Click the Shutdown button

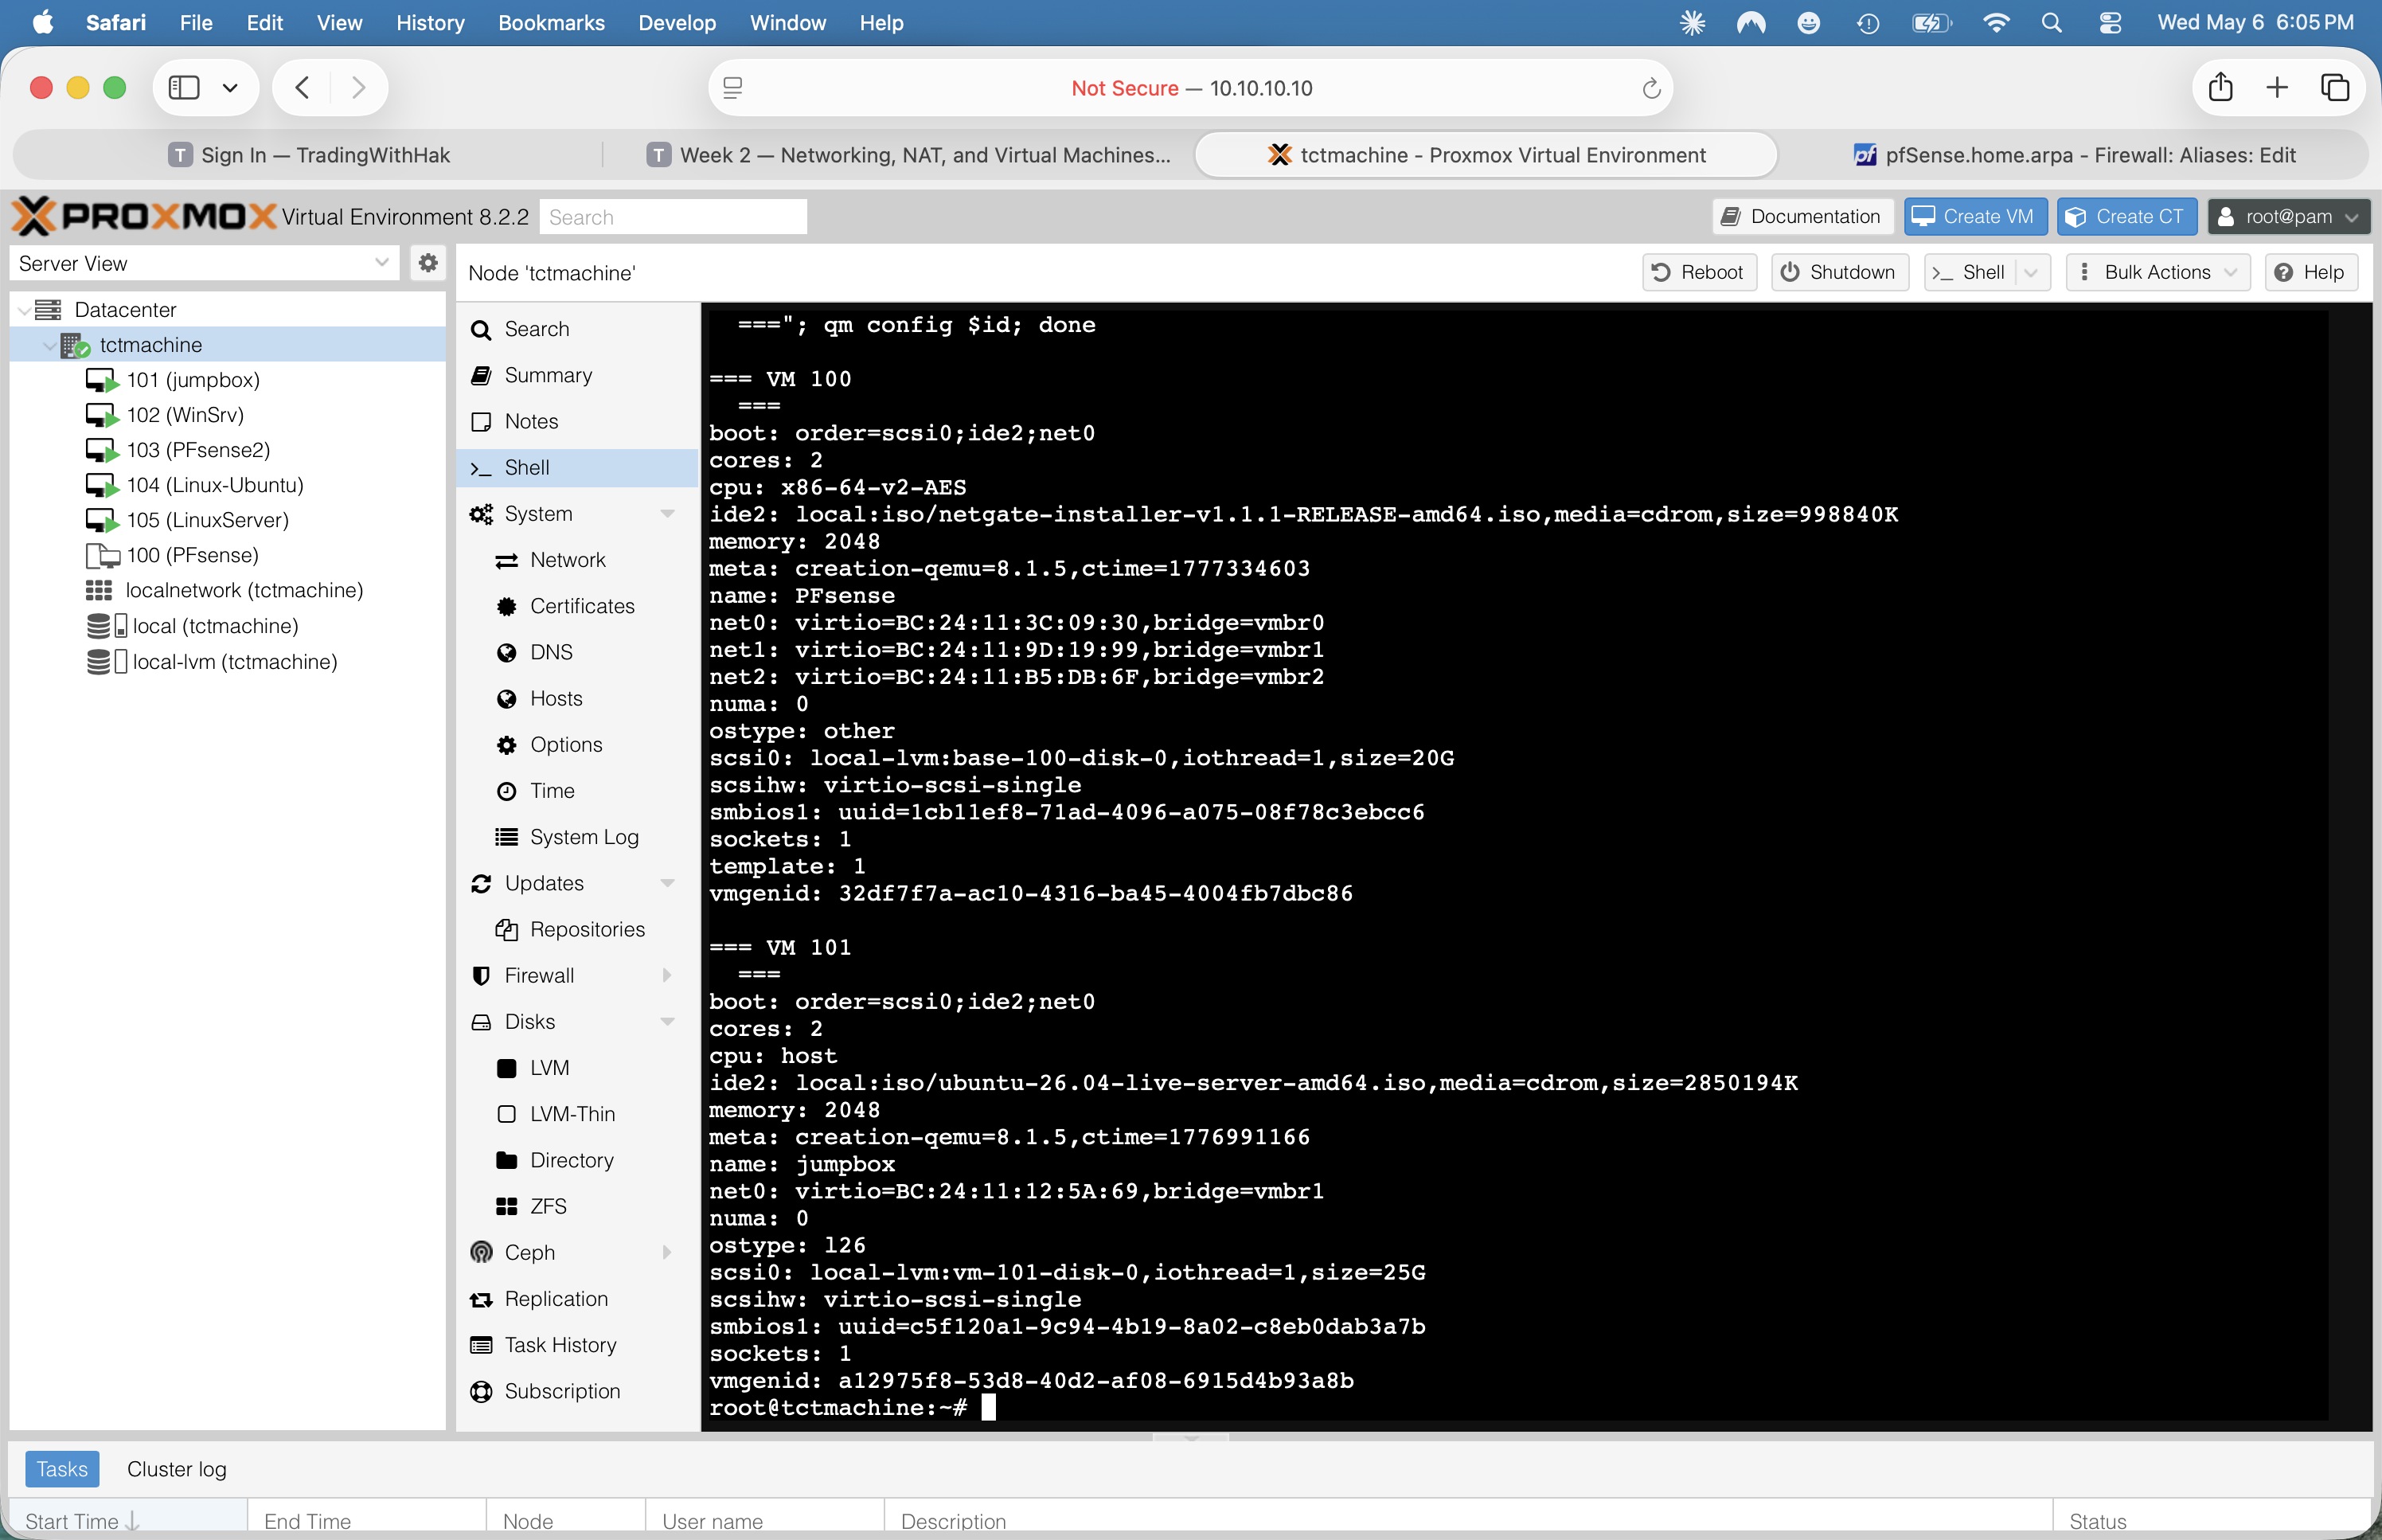tap(1839, 272)
